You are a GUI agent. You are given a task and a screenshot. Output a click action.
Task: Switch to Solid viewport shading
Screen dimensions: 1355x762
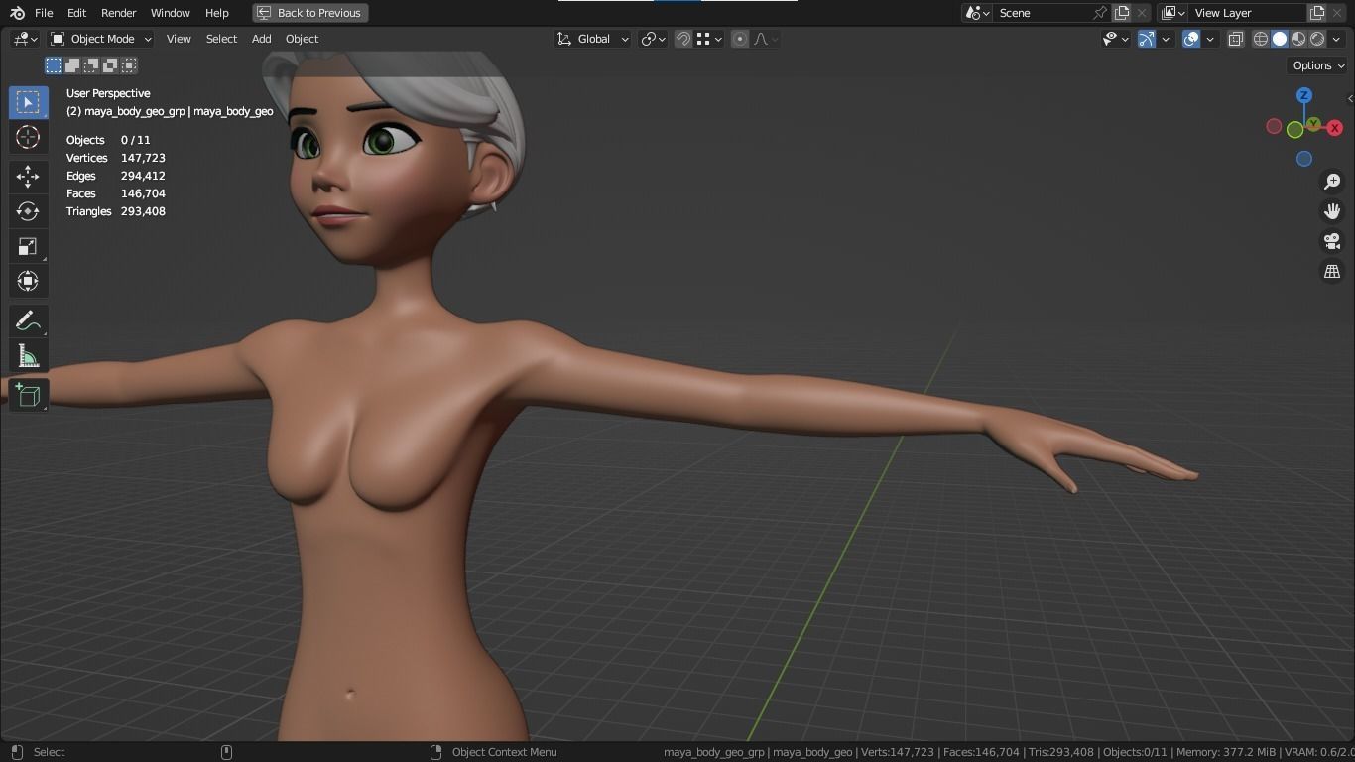point(1280,39)
